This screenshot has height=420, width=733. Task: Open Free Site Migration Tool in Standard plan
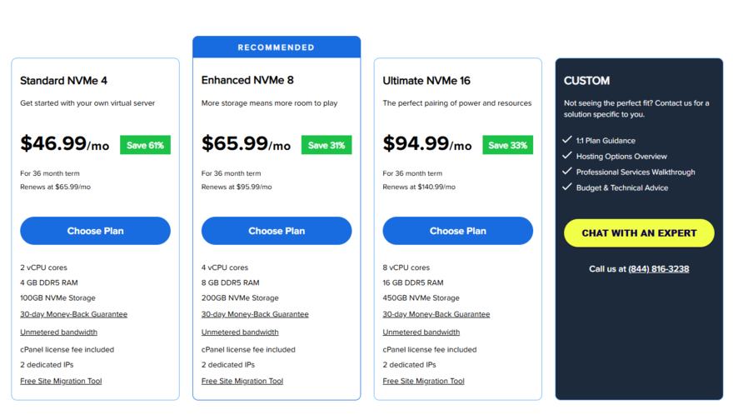[61, 381]
